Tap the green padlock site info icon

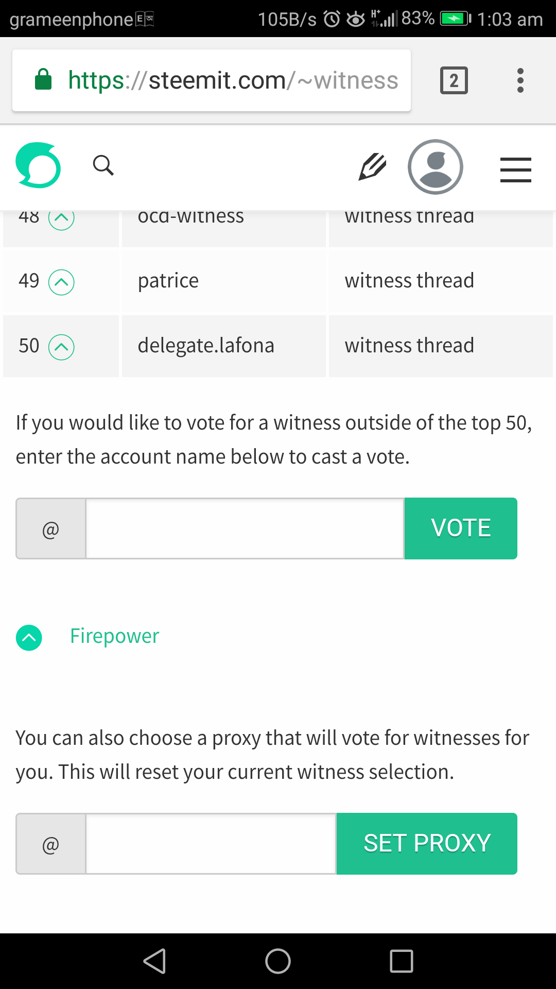[x=43, y=80]
